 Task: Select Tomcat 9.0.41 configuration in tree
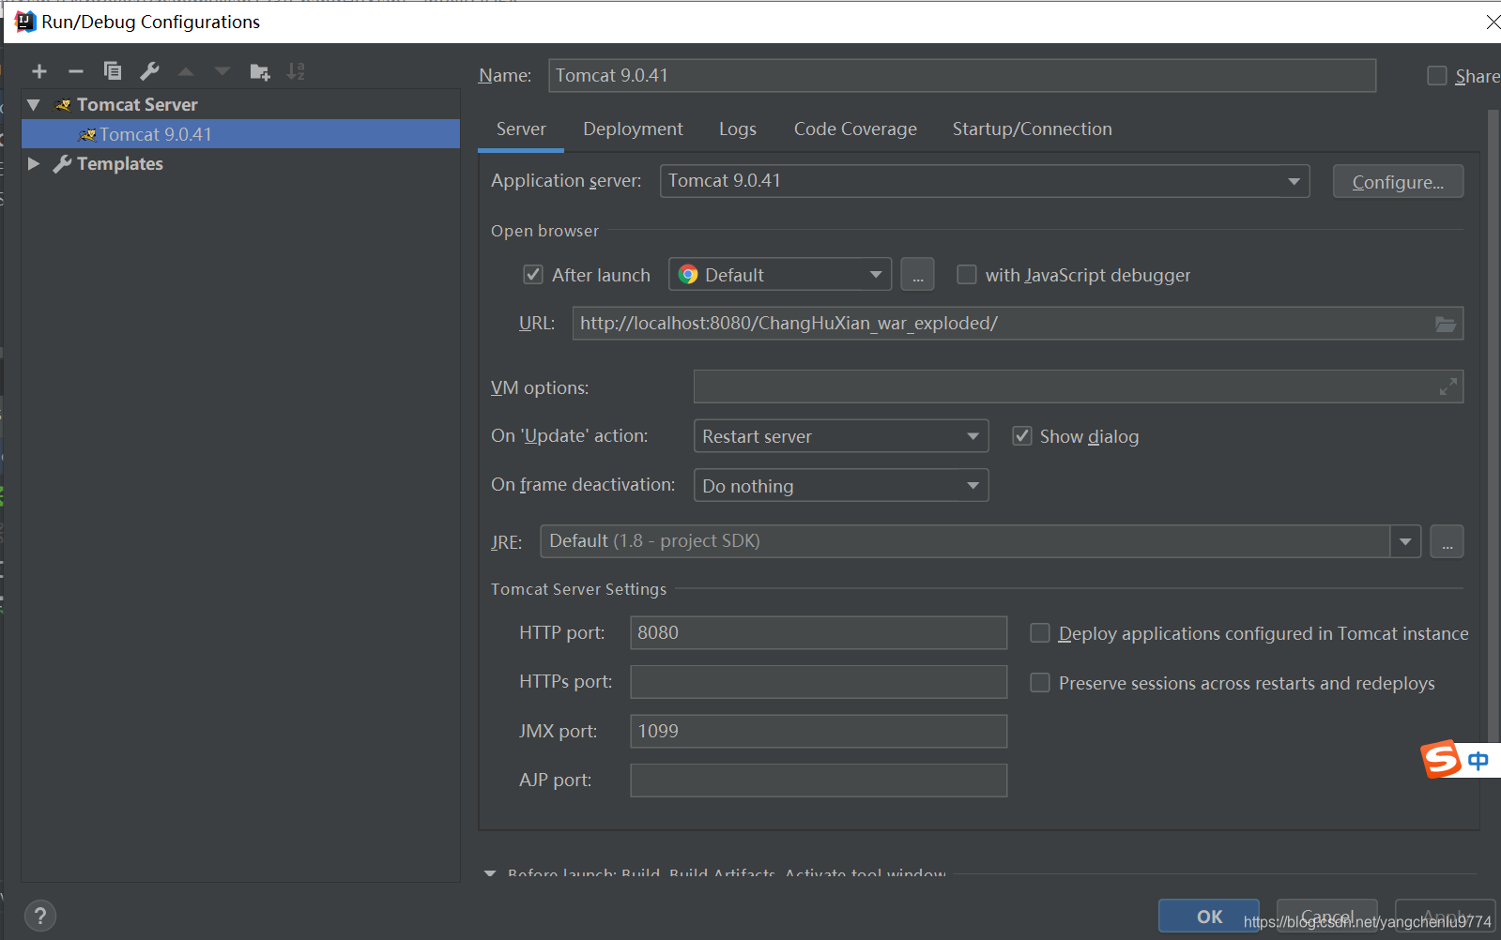(x=240, y=134)
